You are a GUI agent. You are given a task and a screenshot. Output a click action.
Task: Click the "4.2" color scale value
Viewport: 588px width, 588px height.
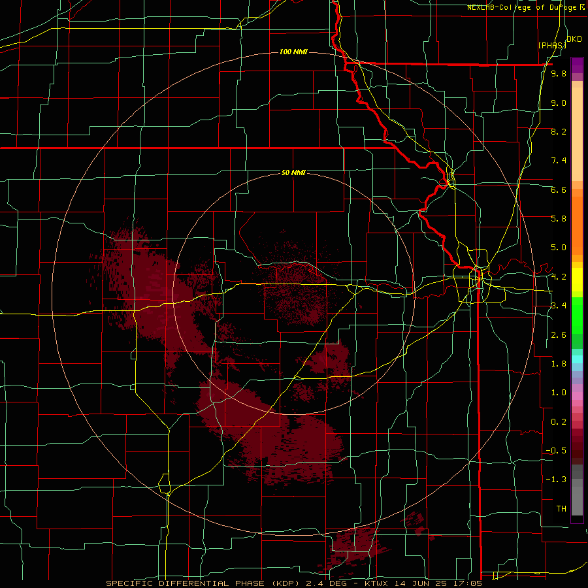pos(559,277)
